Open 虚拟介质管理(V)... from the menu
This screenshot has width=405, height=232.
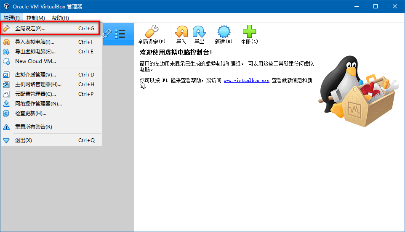[x=51, y=75]
